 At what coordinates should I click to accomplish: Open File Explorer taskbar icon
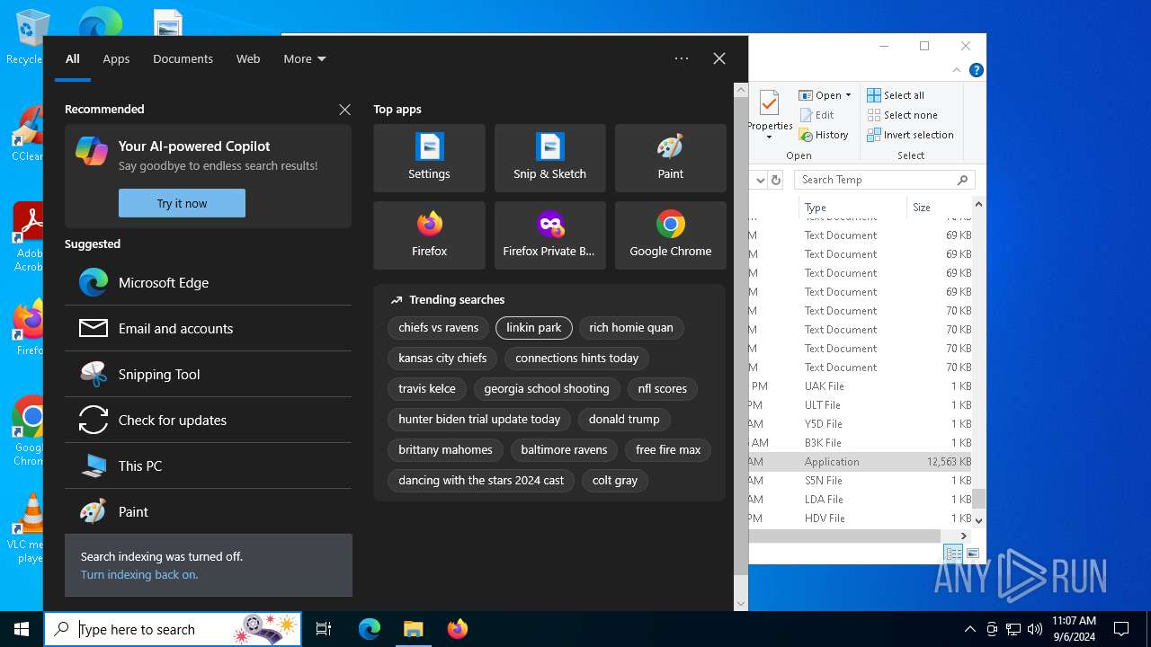(x=413, y=629)
